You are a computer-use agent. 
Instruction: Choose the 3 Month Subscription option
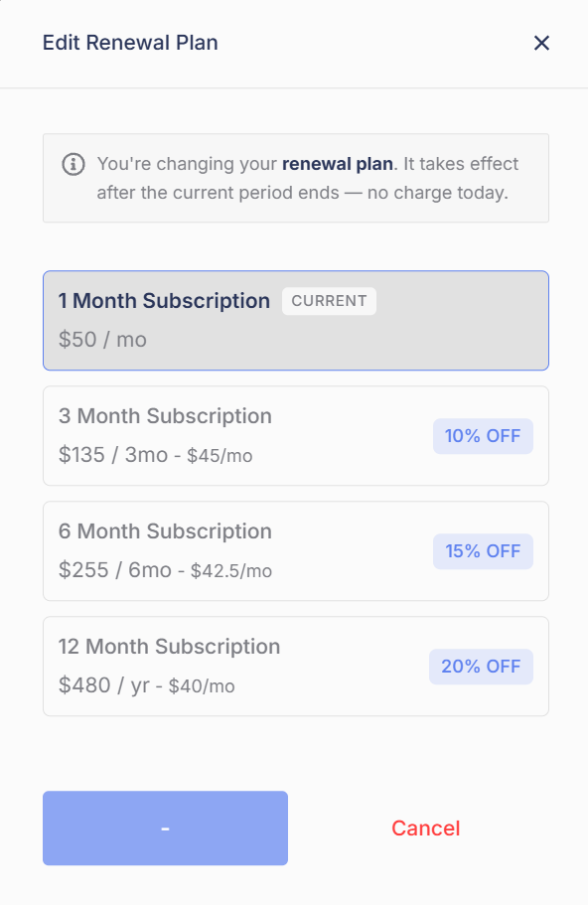(x=295, y=436)
